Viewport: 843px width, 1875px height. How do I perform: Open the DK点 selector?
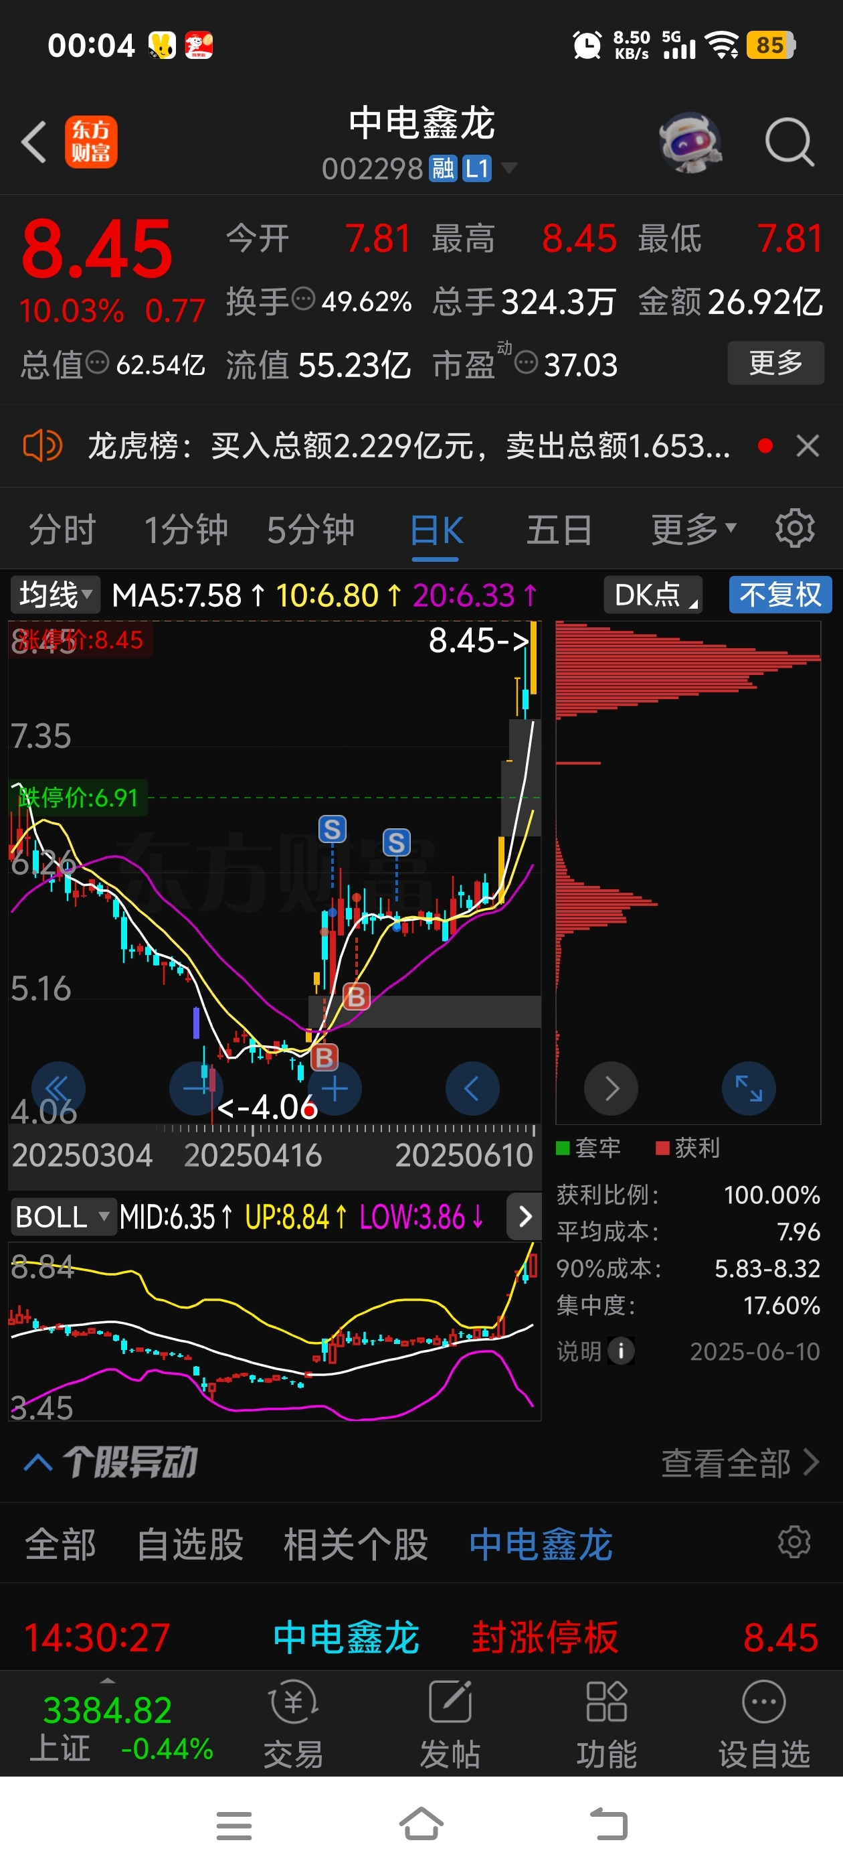coord(653,595)
